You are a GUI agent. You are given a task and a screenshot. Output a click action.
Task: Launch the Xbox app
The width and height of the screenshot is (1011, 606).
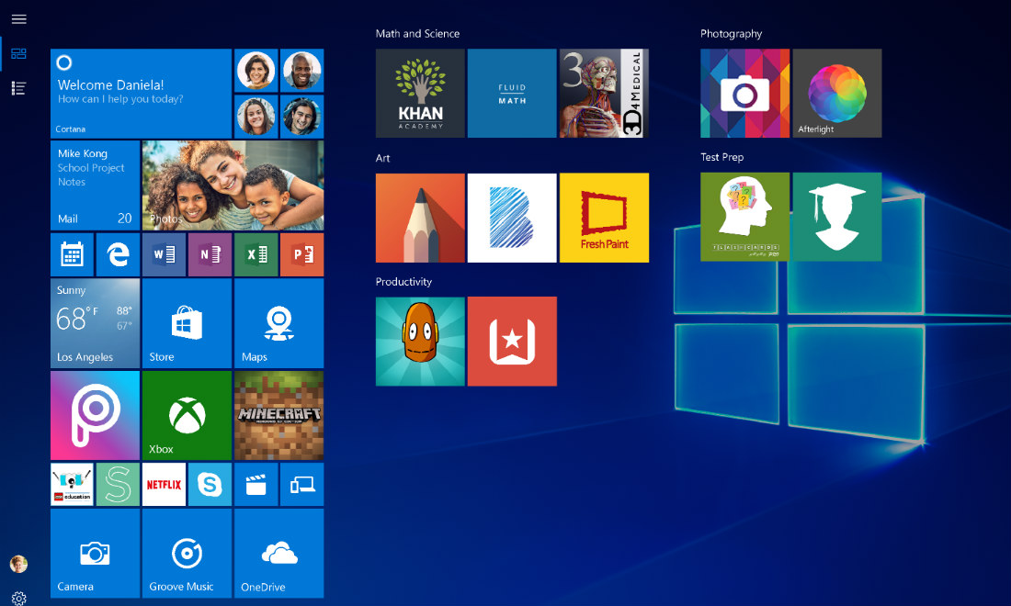point(187,415)
